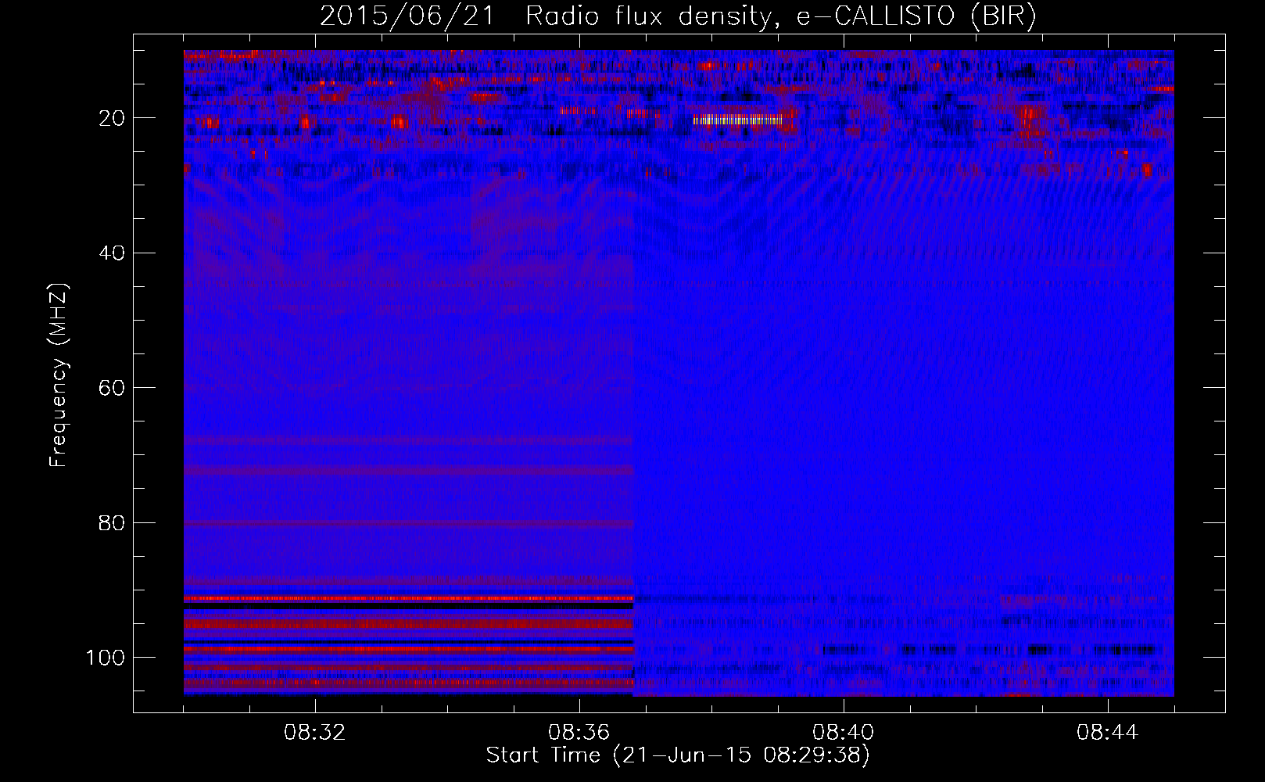Select the 08:40 time tick label
Image resolution: width=1265 pixels, height=782 pixels.
pyautogui.click(x=844, y=733)
